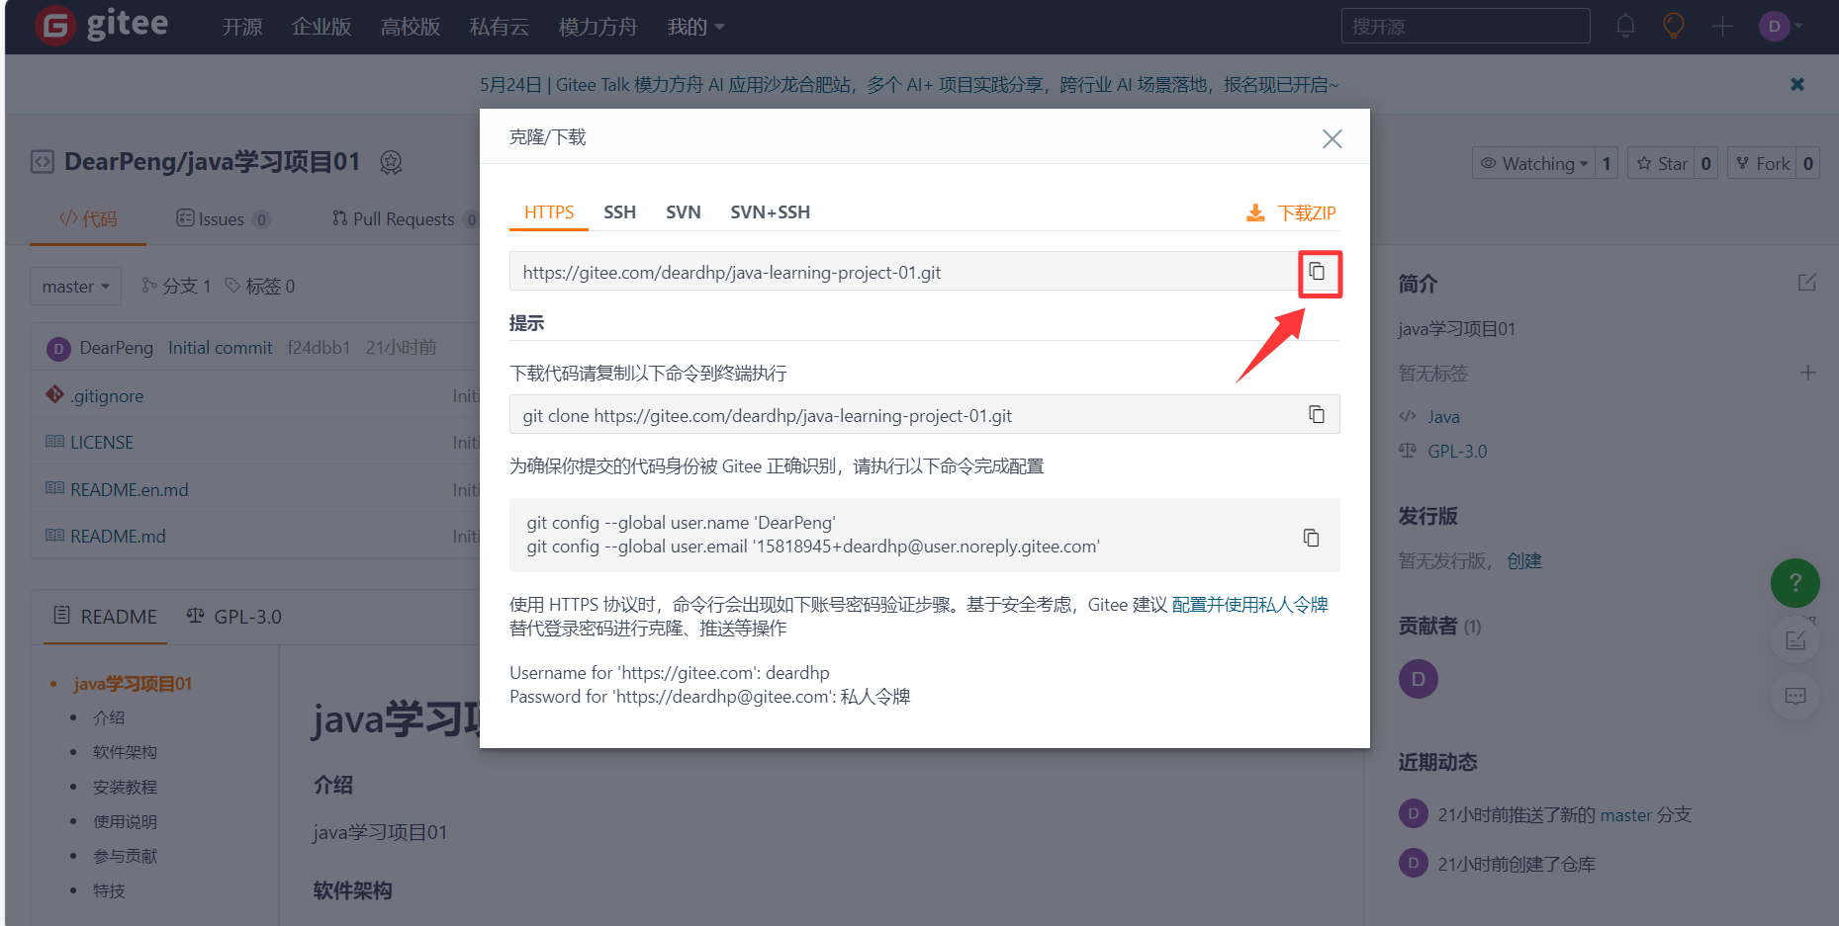This screenshot has width=1839, height=926.
Task: Click the GPL-3.0 license link in sidebar
Action: click(1457, 451)
